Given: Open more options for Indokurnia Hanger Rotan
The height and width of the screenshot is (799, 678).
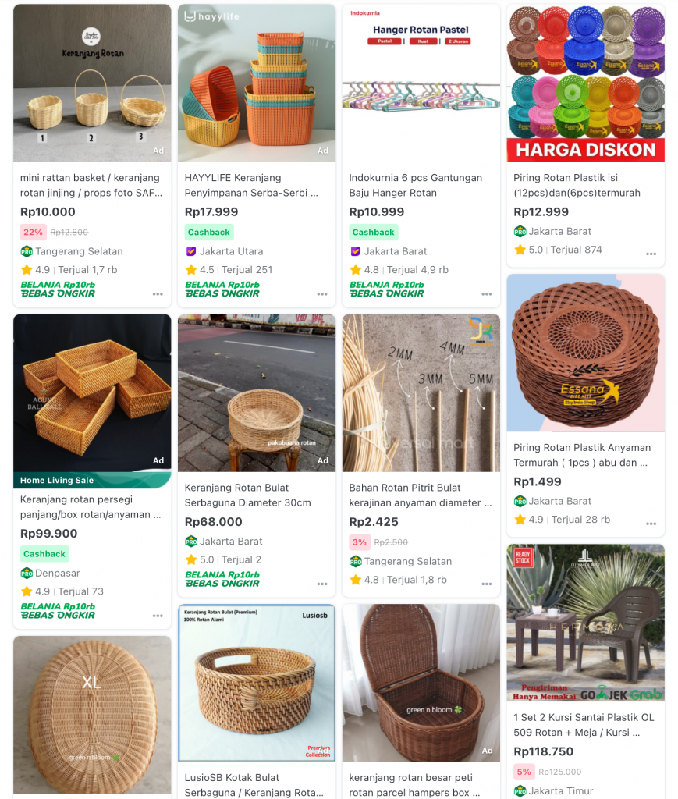Looking at the screenshot, I should coord(487,294).
